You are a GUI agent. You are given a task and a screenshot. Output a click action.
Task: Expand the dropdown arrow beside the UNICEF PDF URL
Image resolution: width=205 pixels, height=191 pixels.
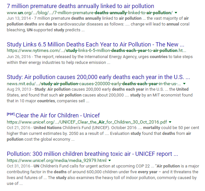point(170,122)
